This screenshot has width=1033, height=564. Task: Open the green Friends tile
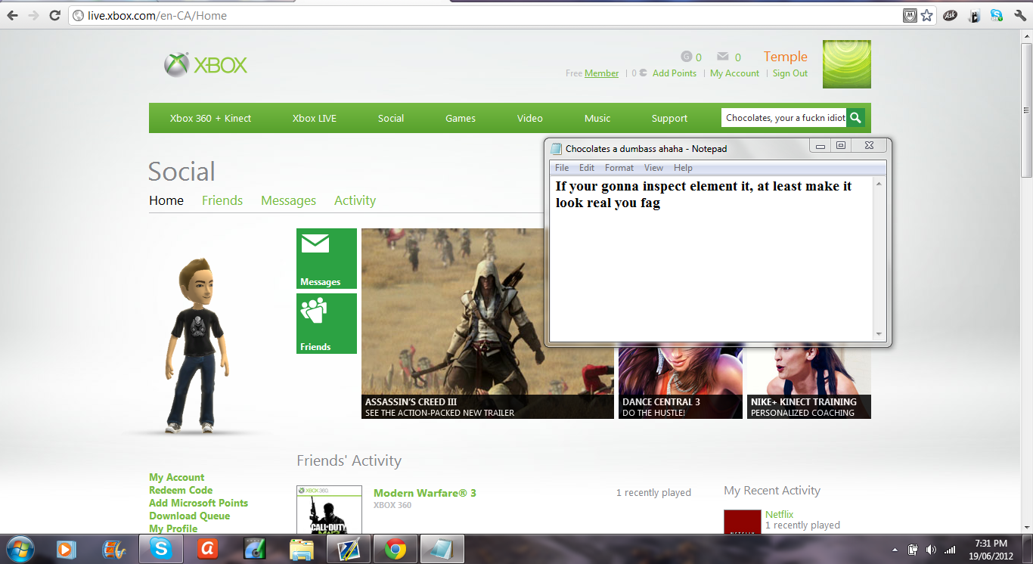(327, 324)
